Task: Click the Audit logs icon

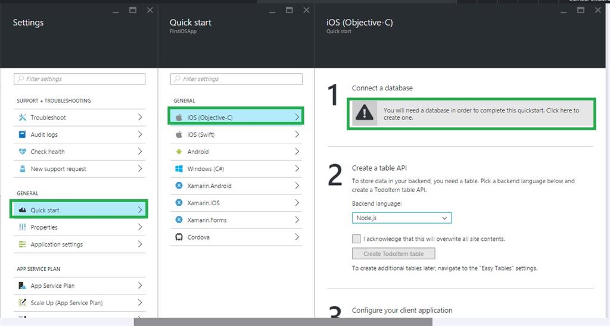Action: pos(23,134)
